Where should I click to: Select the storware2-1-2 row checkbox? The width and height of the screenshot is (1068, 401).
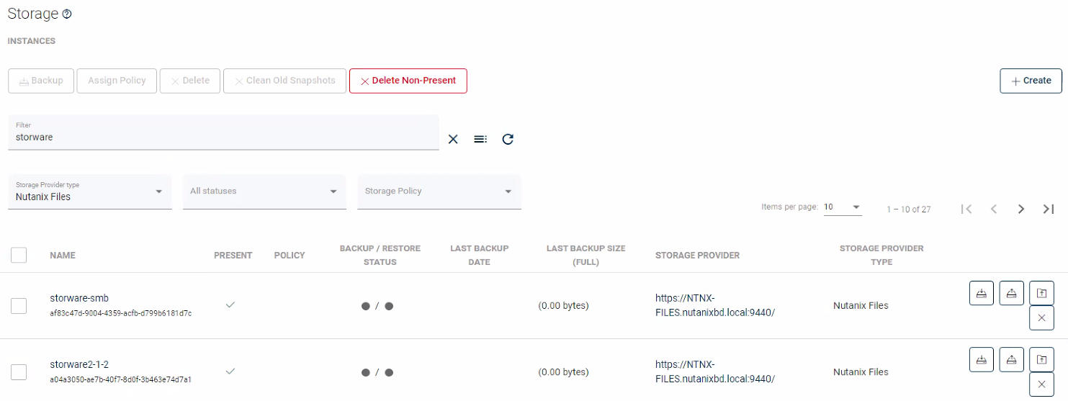(19, 372)
